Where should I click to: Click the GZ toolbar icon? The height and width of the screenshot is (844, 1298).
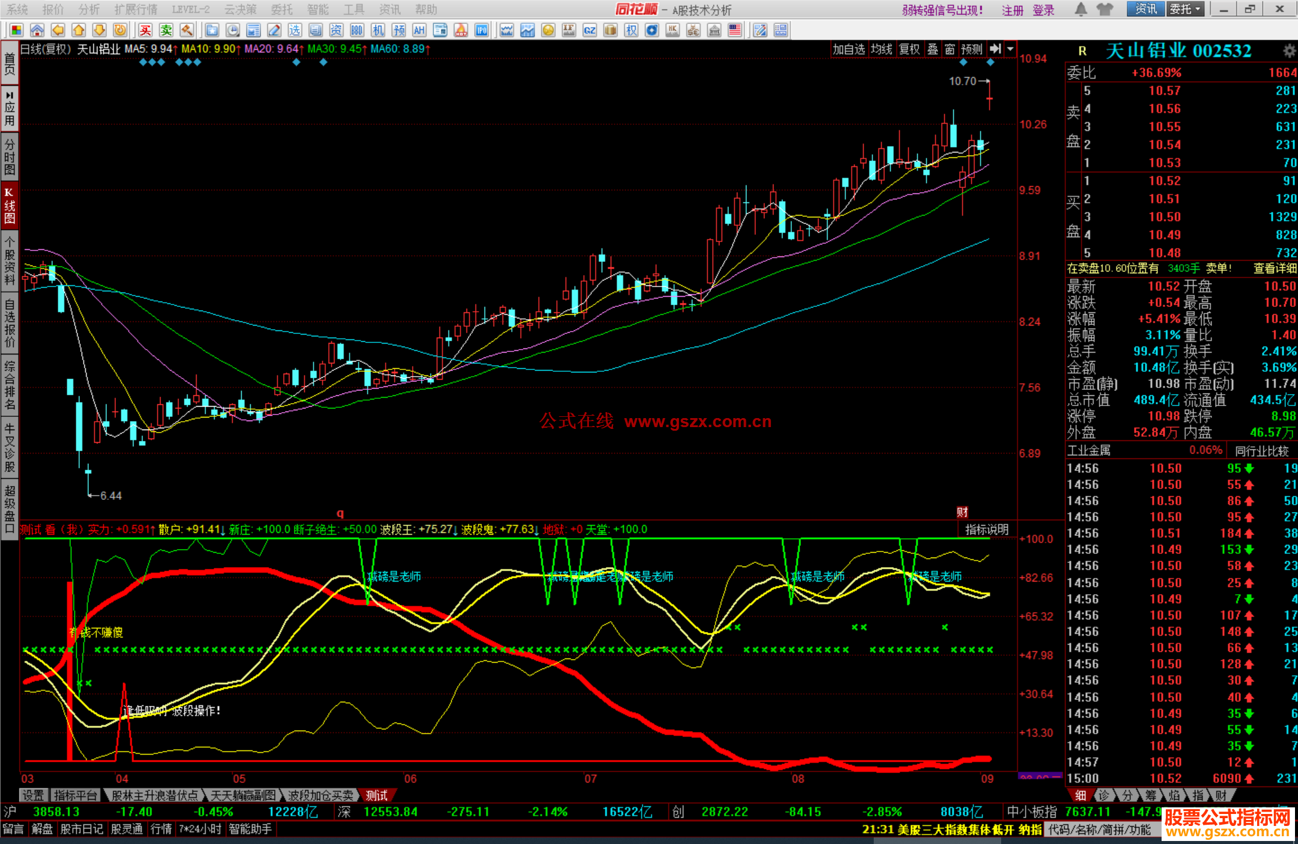coord(590,30)
